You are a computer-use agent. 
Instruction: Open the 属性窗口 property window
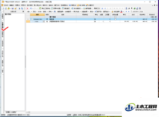pos(66,8)
